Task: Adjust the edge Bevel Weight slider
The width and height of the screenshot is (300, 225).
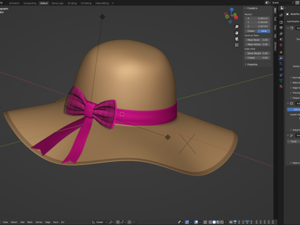Action: pyautogui.click(x=257, y=53)
